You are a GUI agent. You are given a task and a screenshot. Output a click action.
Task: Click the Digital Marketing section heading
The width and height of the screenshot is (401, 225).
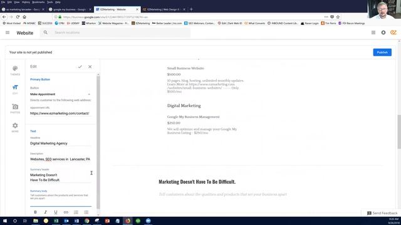click(x=184, y=106)
